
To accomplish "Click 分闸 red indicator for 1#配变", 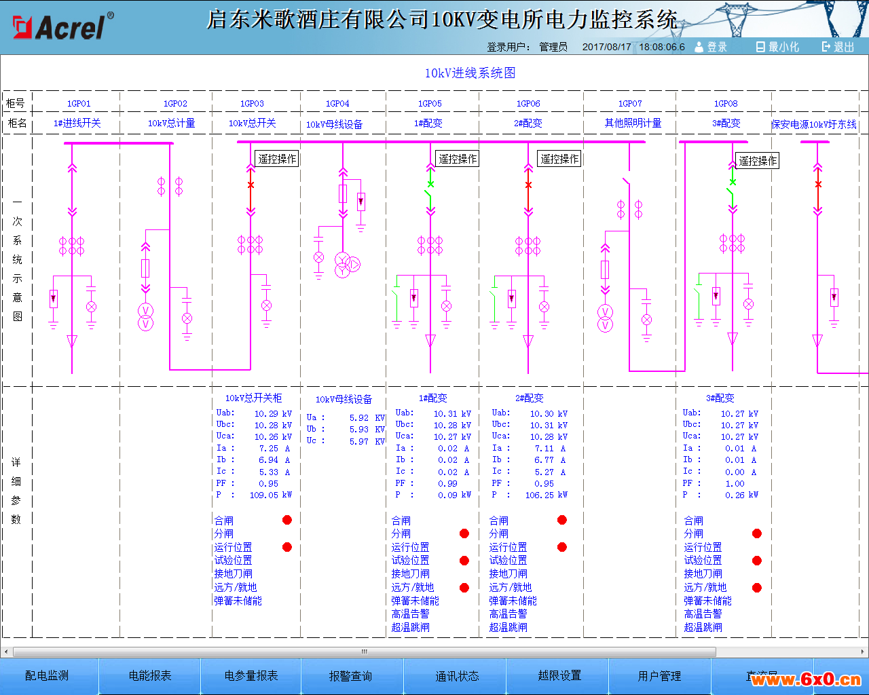I will pyautogui.click(x=464, y=533).
